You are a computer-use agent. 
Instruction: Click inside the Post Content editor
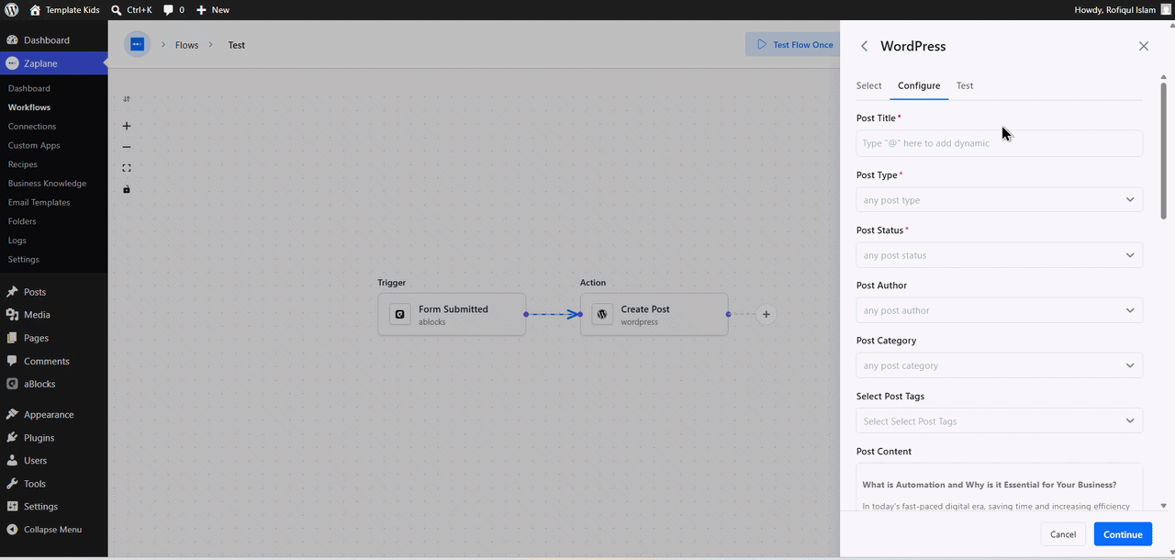point(999,487)
